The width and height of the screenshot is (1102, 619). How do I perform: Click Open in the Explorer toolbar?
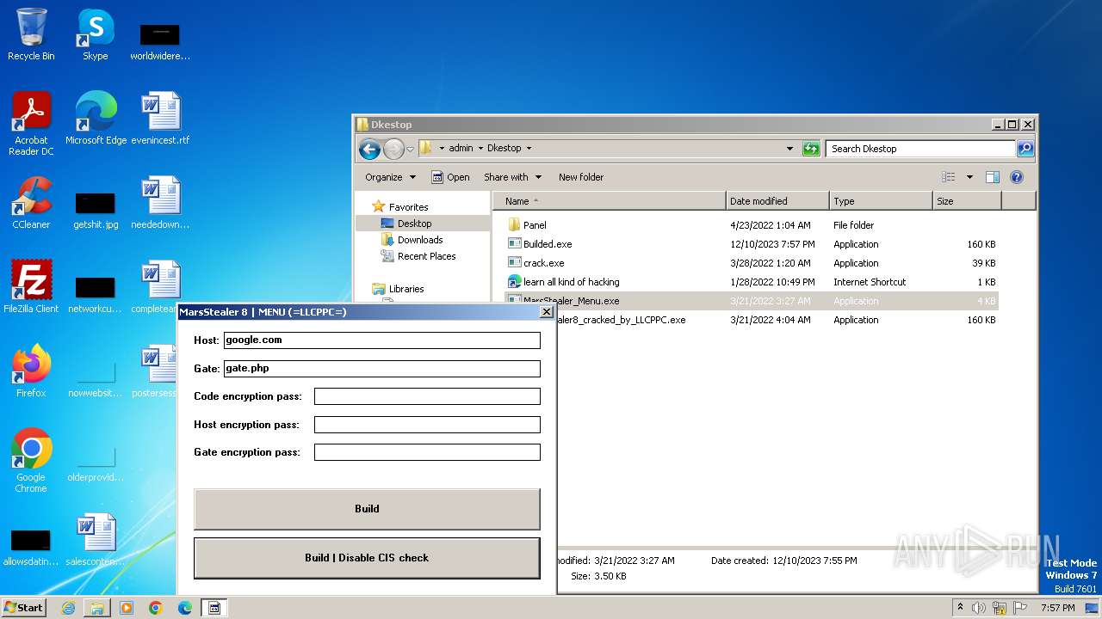pos(450,177)
